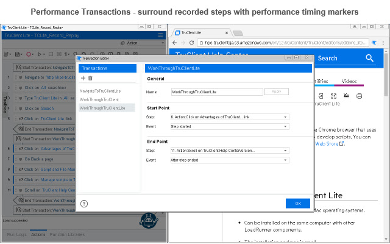Add a new transaction with the plus icon

pyautogui.click(x=83, y=78)
